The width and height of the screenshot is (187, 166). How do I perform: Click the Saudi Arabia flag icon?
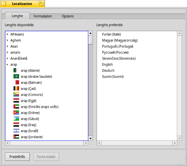[16, 76]
